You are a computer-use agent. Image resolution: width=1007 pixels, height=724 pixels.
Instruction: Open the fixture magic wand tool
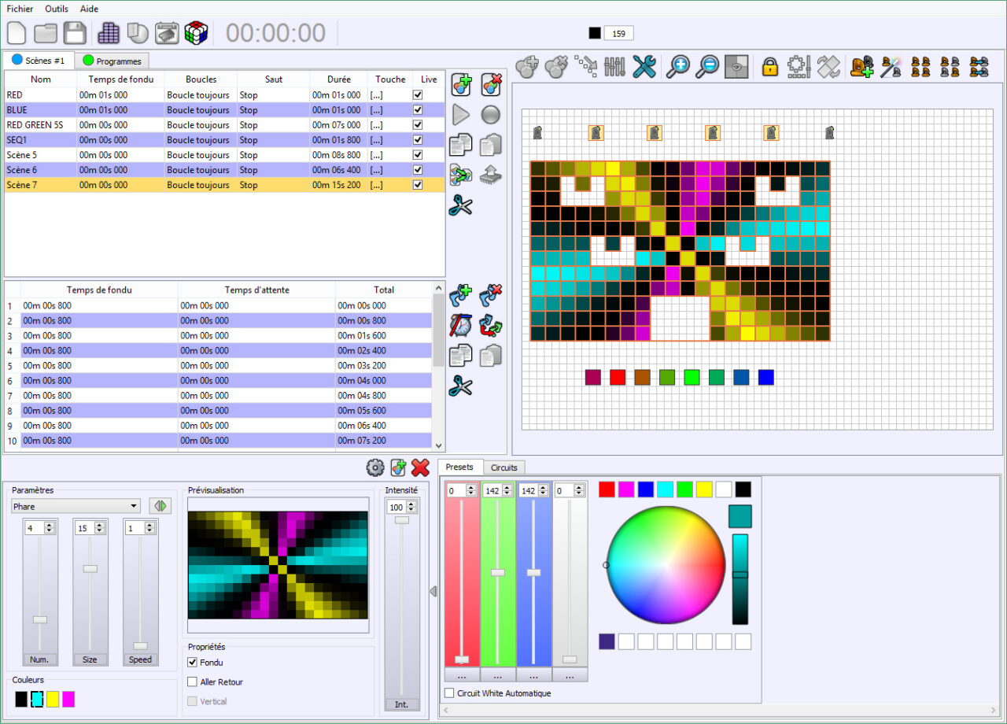(x=891, y=67)
